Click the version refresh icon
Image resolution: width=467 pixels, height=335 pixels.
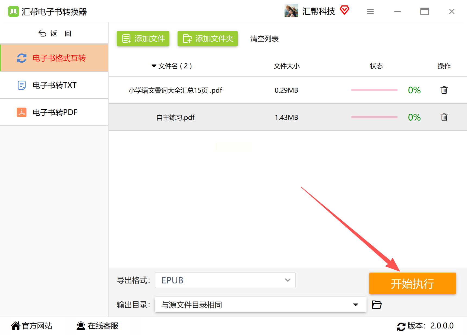point(401,326)
